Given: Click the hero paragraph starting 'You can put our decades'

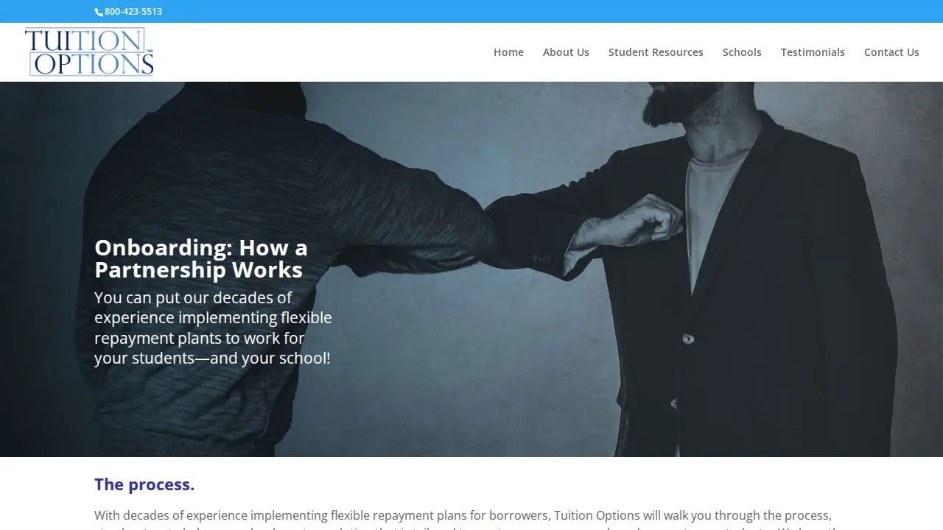Looking at the screenshot, I should click(213, 328).
